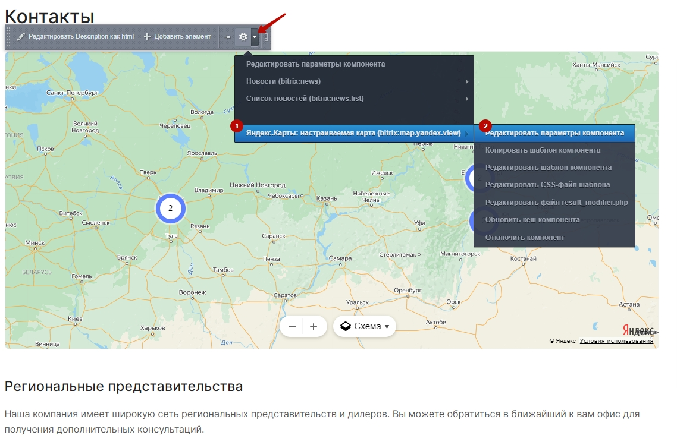The width and height of the screenshot is (677, 448).
Task: Click Ижевск city label on map
Action: (382, 173)
